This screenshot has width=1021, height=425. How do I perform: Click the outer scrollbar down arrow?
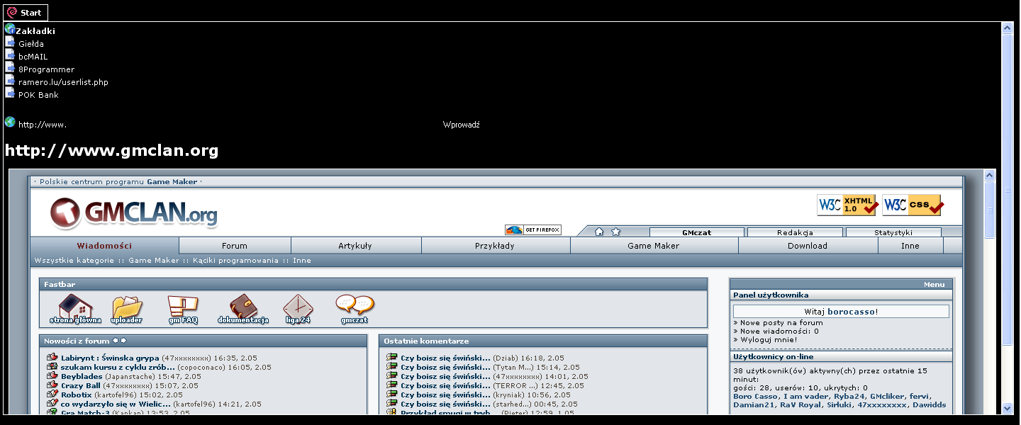[1007, 408]
